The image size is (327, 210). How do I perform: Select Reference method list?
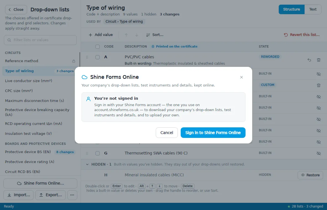click(x=40, y=61)
